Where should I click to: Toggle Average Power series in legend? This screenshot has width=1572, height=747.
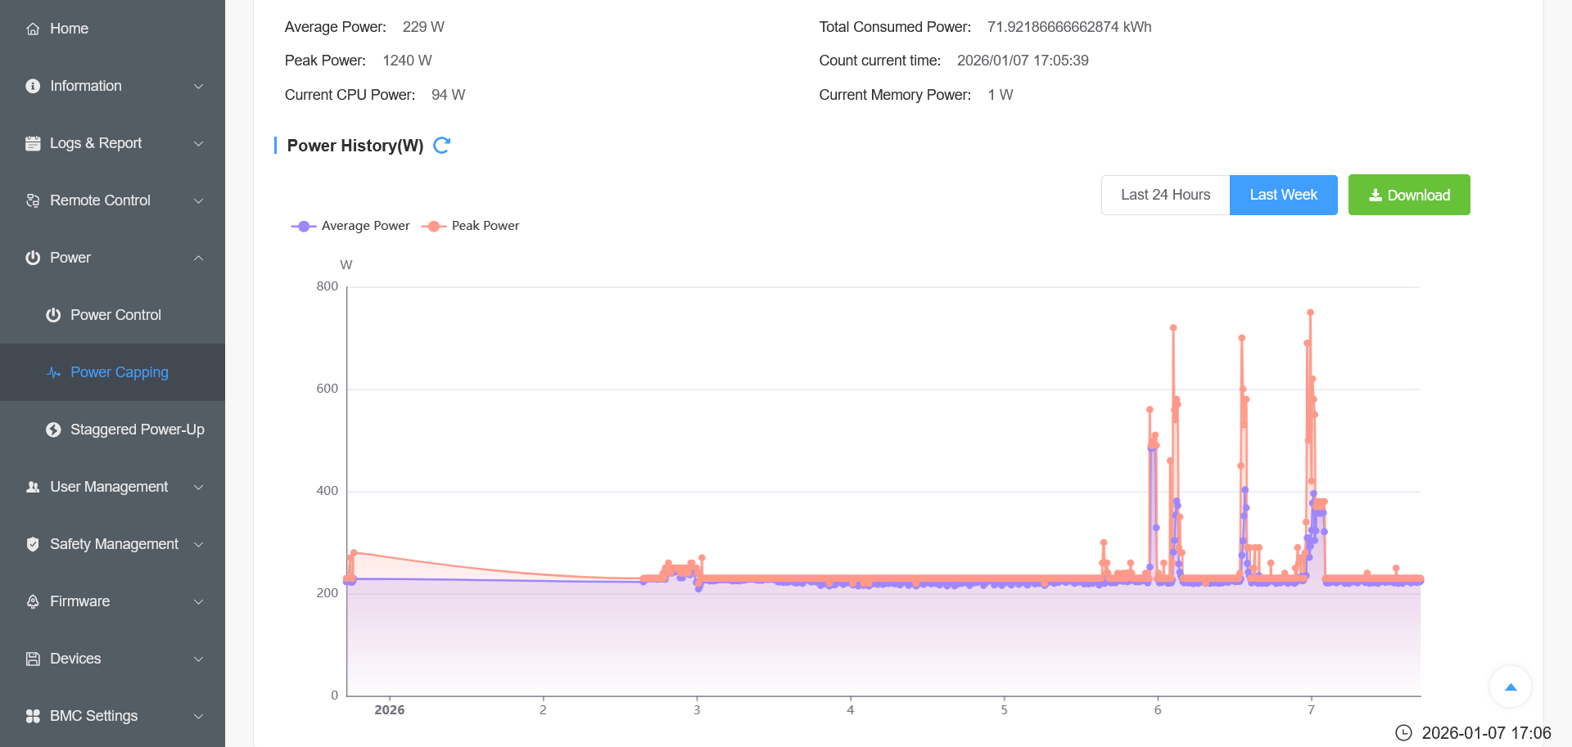[x=350, y=226]
